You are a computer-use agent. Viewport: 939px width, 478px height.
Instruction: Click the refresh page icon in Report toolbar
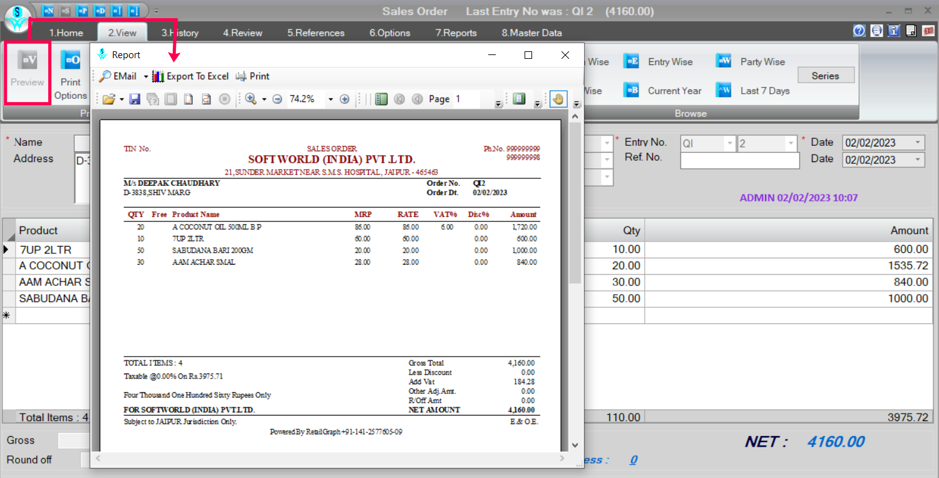point(206,99)
